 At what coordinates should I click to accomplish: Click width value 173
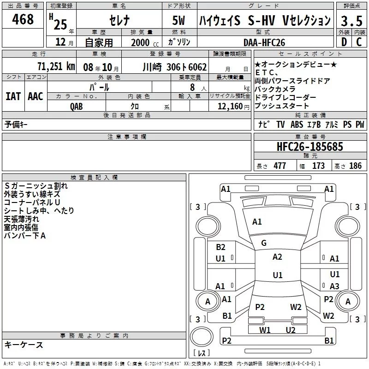coord(318,166)
